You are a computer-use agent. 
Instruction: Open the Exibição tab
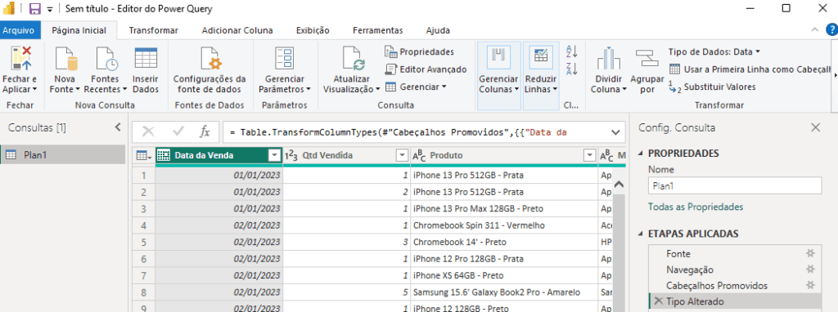[x=313, y=30]
